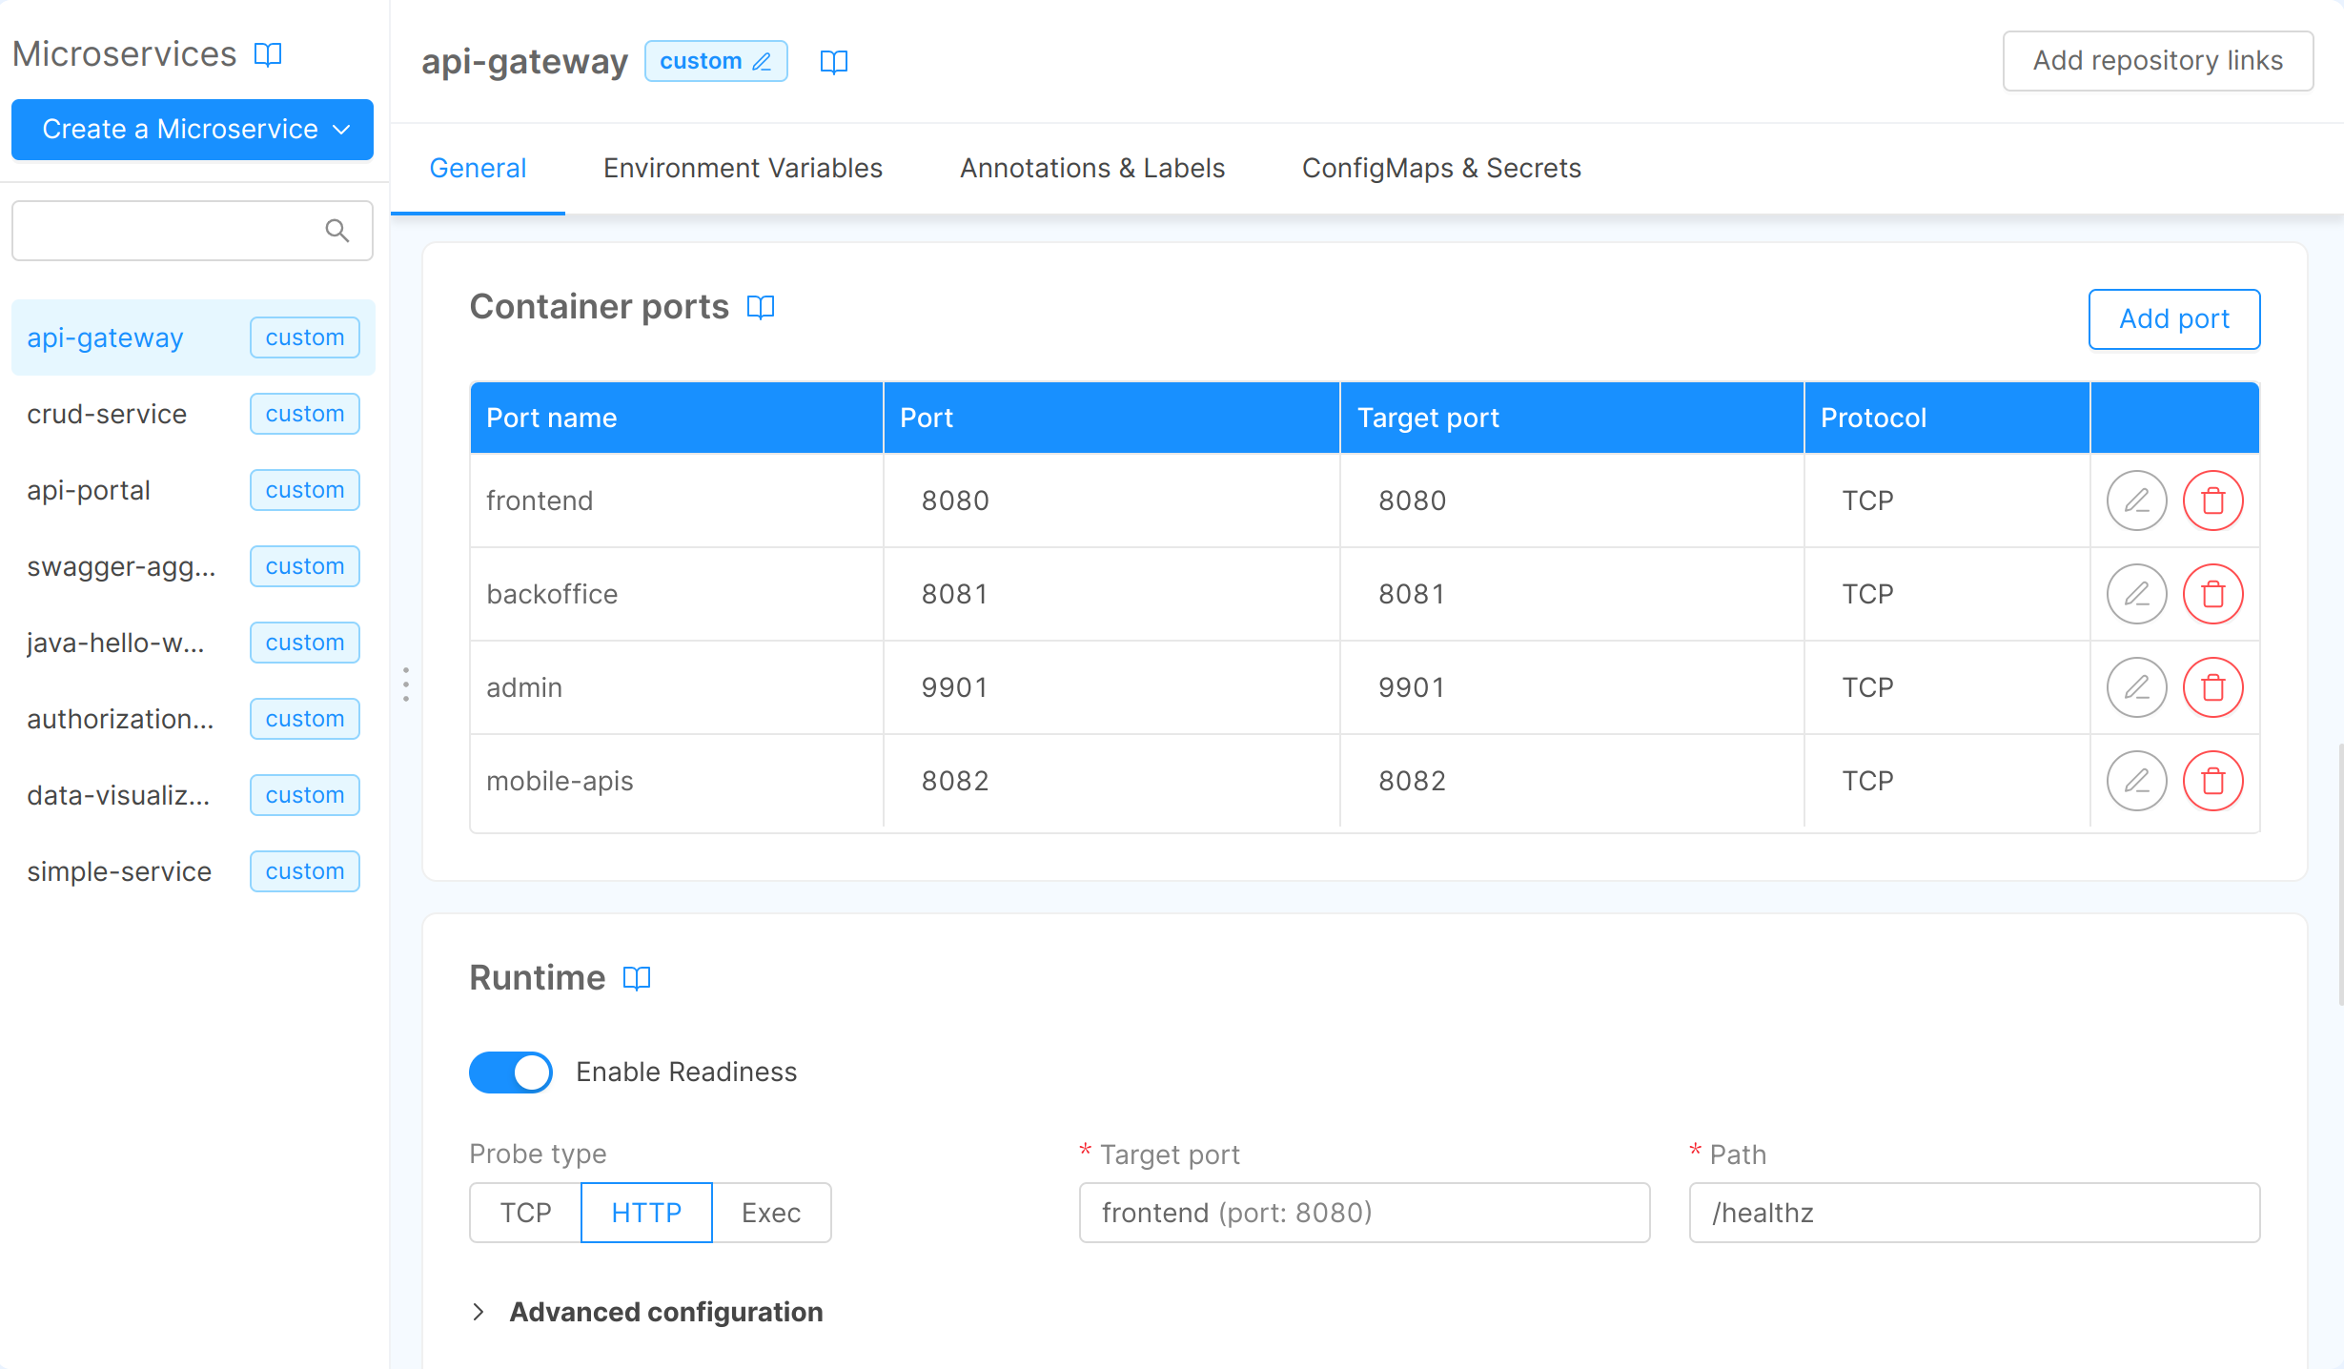Screen dimensions: 2344x1369
Task: Open the ConfigMaps & Secrets tab
Action: (x=1441, y=168)
